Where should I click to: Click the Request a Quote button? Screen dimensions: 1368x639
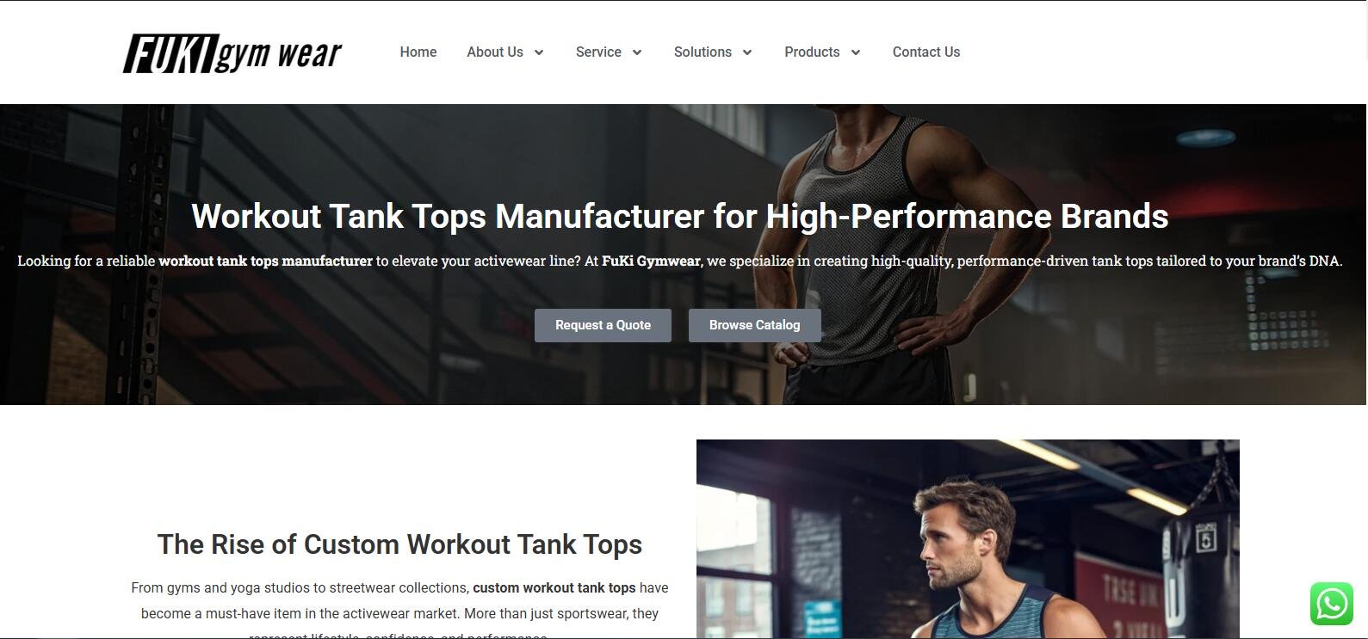tap(603, 325)
